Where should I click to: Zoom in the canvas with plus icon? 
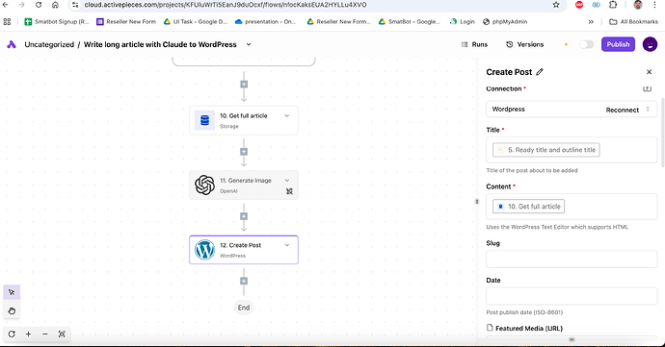pyautogui.click(x=28, y=334)
